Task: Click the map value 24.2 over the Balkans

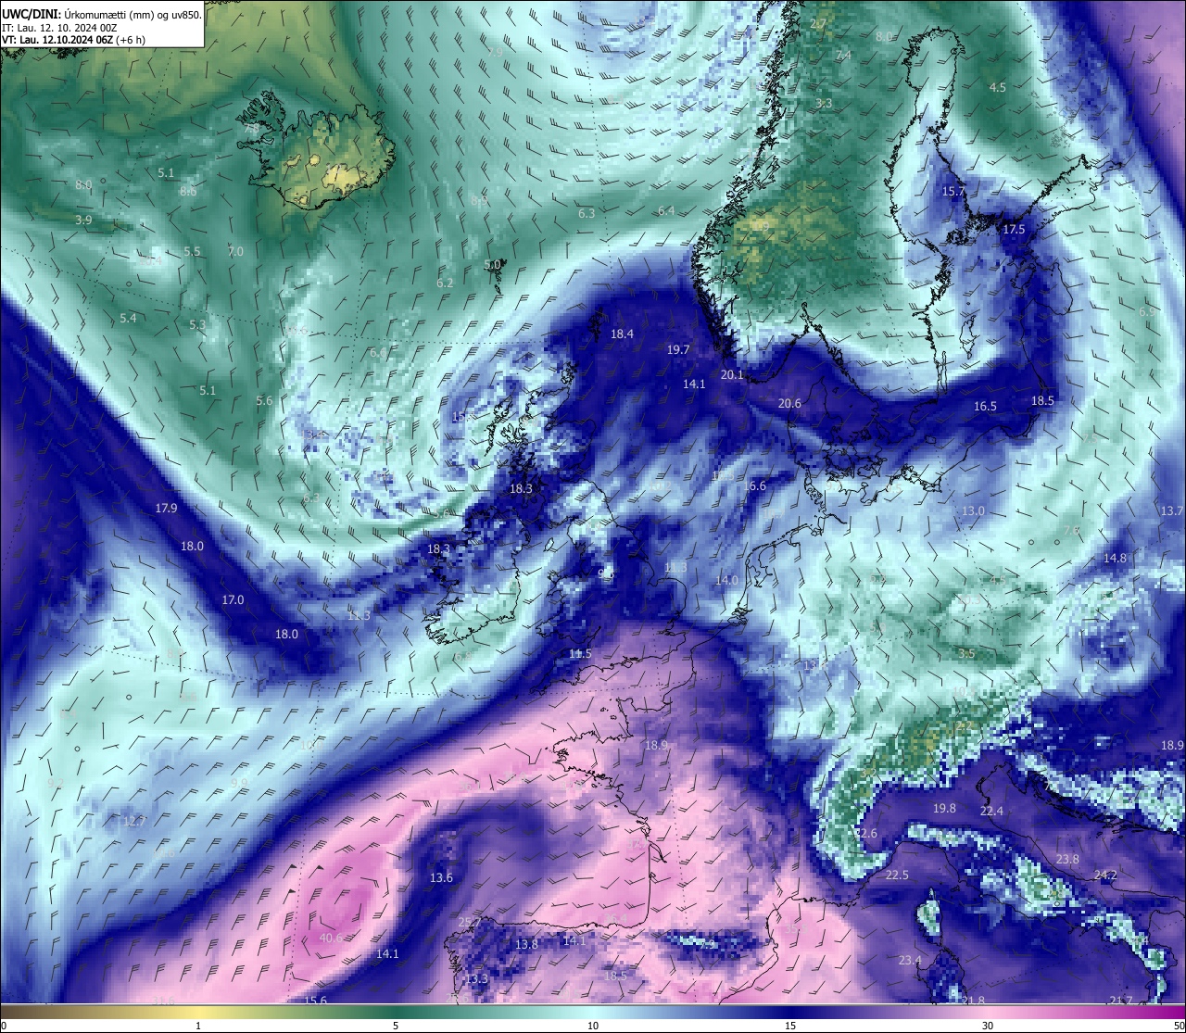Action: (x=1105, y=875)
